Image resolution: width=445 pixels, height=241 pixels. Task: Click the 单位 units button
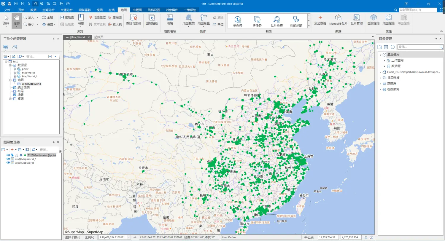pos(218,24)
